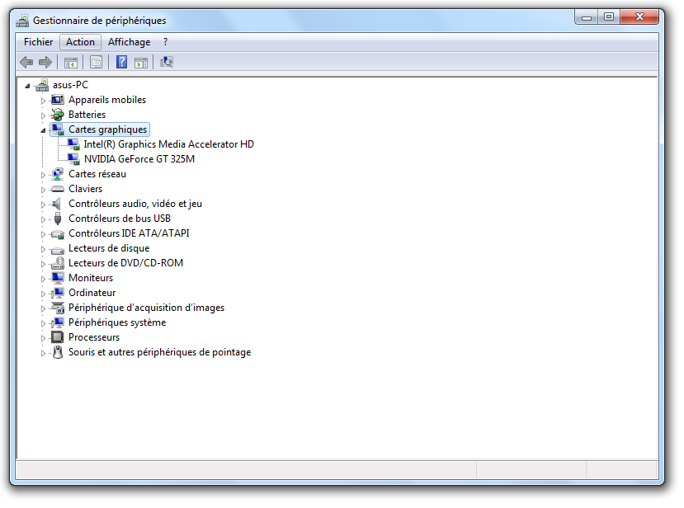Toggle the console tree pane toolbar icon
The width and height of the screenshot is (684, 508).
click(x=71, y=63)
